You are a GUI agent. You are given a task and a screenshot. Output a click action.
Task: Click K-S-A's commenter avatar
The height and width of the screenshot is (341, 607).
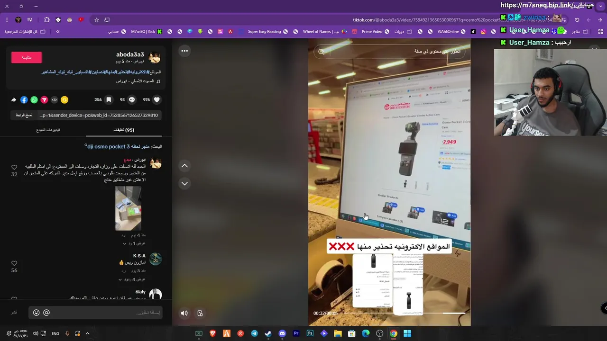coord(156,259)
